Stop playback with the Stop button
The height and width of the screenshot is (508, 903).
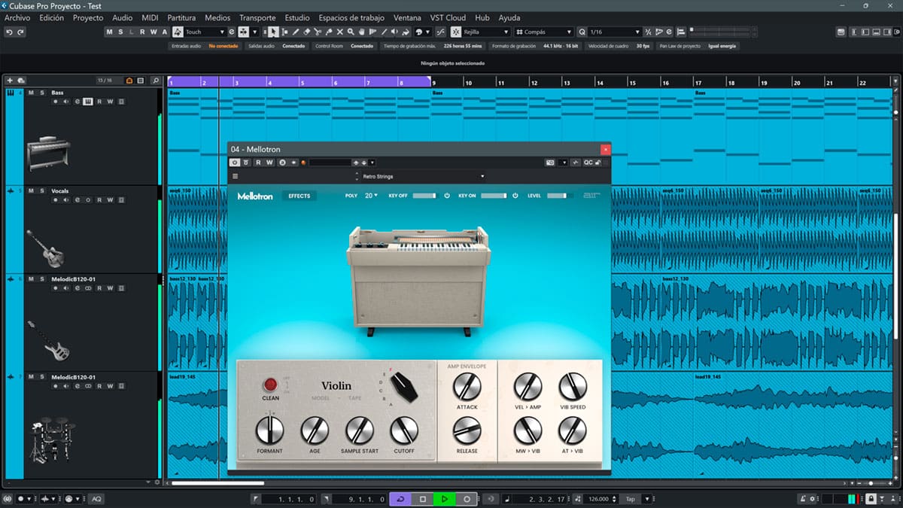click(x=423, y=499)
